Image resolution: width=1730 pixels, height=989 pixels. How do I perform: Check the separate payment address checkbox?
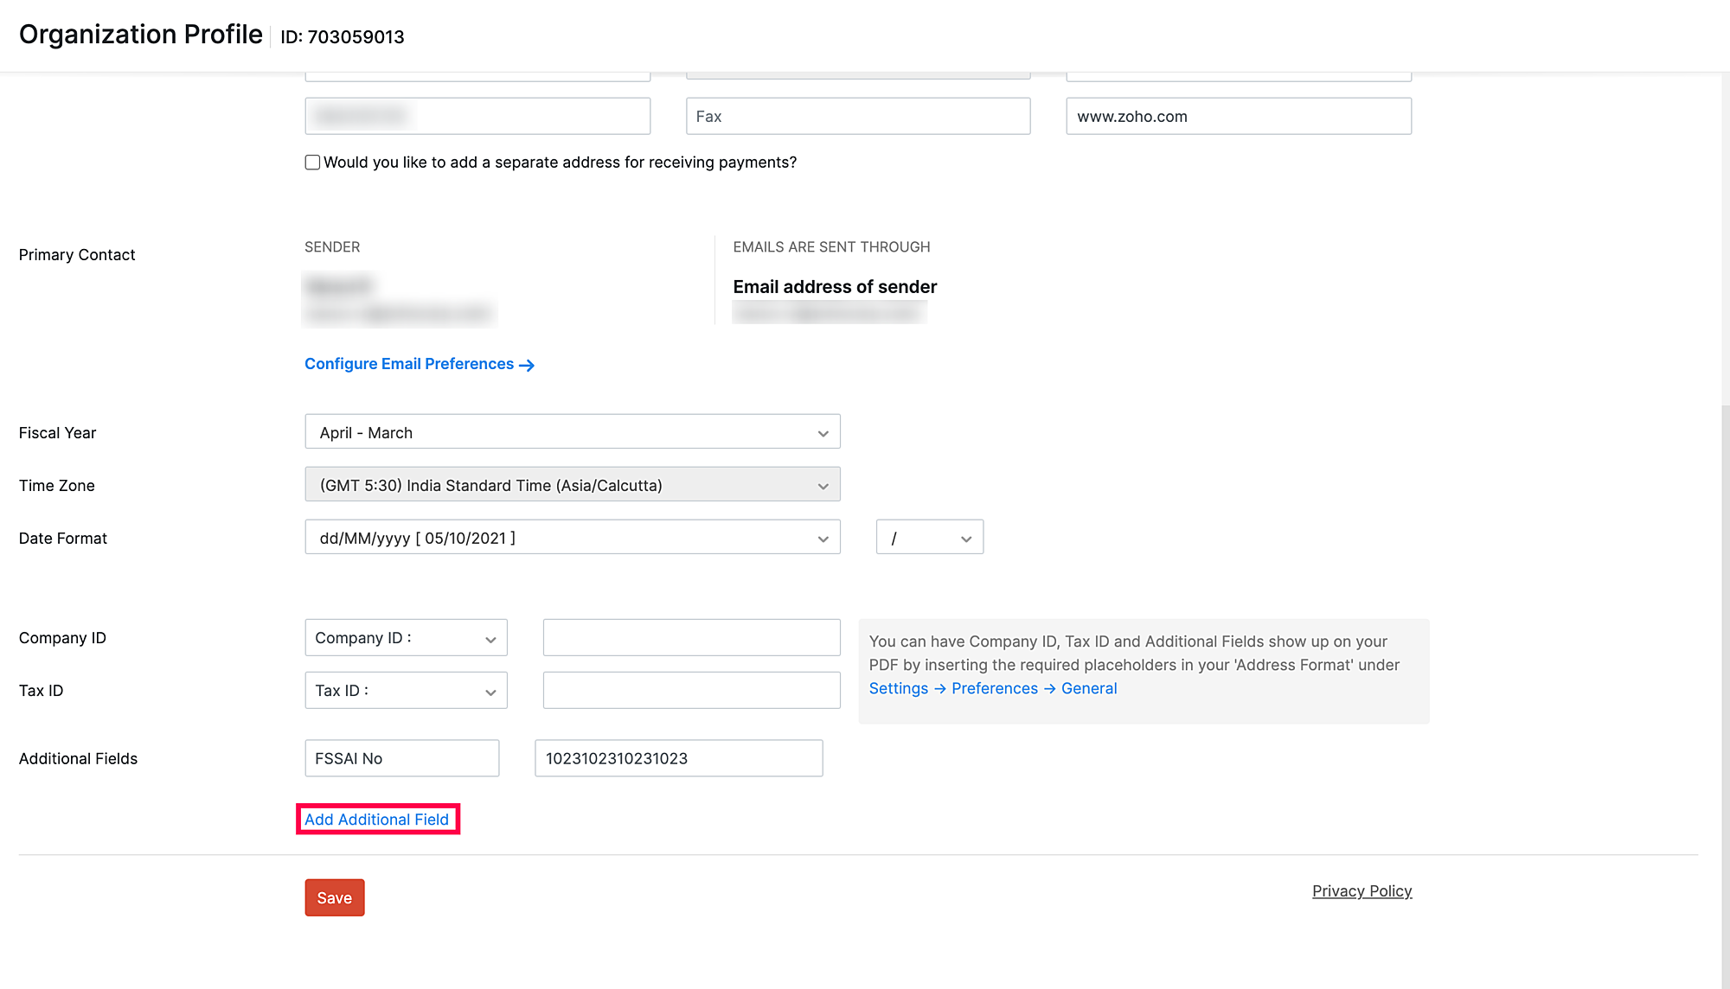tap(312, 163)
